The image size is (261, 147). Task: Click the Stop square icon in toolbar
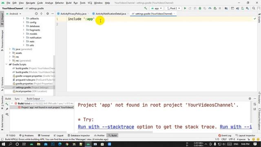click(x=220, y=8)
